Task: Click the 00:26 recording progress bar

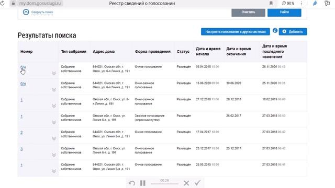Action: pos(164,183)
